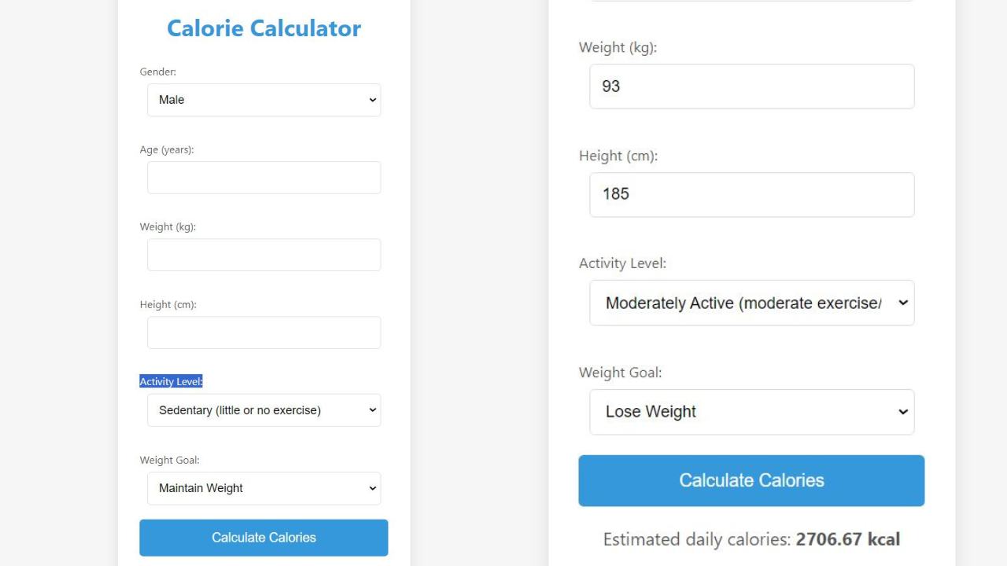1007x566 pixels.
Task: Click the highlighted Activity Level label
Action: click(x=171, y=381)
